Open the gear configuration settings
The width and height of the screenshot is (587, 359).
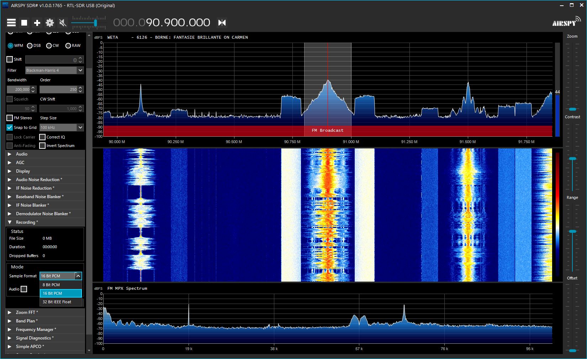click(x=50, y=23)
